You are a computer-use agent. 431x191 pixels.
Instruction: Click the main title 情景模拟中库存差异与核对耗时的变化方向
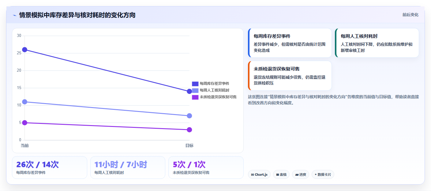[x=77, y=15]
